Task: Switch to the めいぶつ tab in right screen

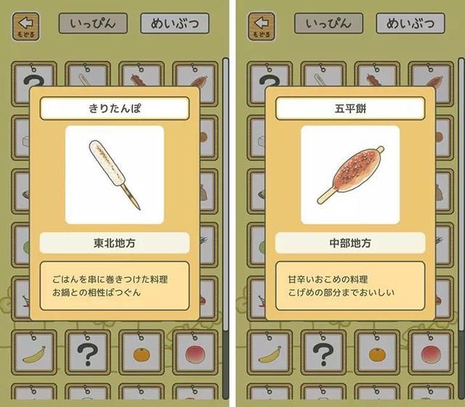Action: pyautogui.click(x=411, y=23)
